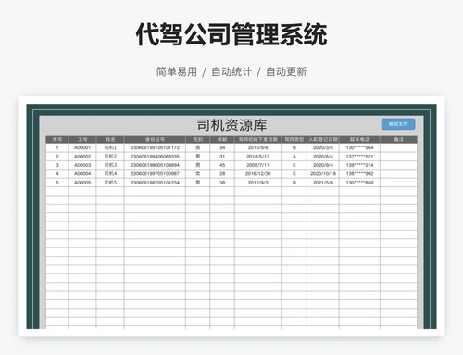Select the name cell 司机4

coord(110,174)
